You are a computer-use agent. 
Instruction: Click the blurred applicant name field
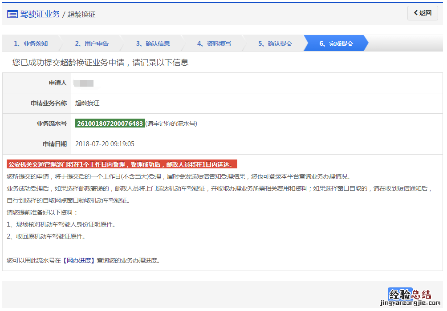[x=84, y=83]
